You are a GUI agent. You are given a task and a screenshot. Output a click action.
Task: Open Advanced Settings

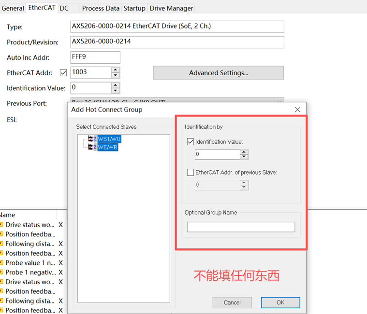point(218,73)
